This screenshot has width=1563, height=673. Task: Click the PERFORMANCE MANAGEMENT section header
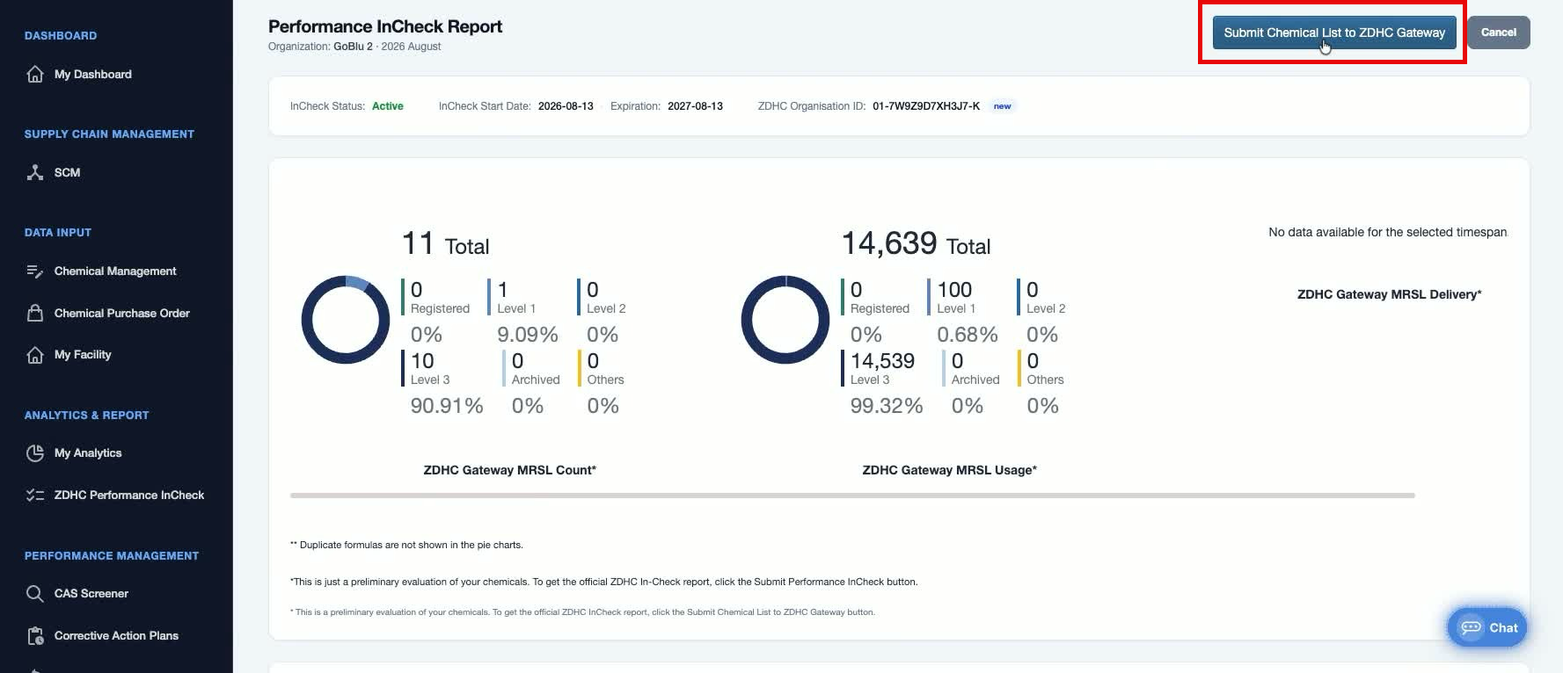[112, 556]
